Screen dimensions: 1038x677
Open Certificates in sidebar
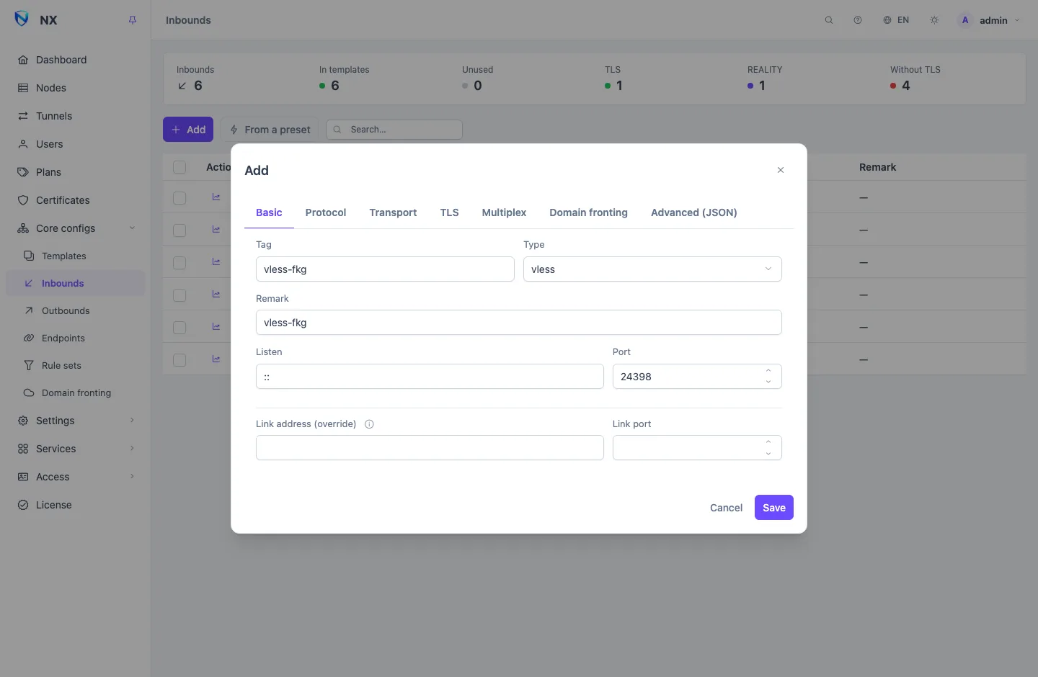pyautogui.click(x=76, y=200)
